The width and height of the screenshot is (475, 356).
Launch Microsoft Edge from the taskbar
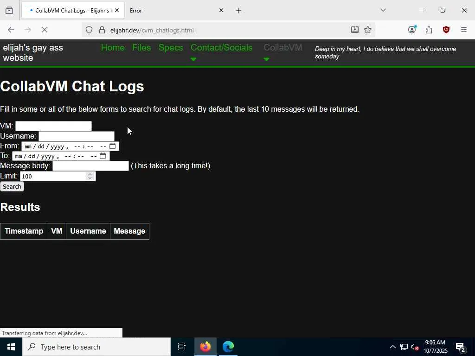coord(228,347)
